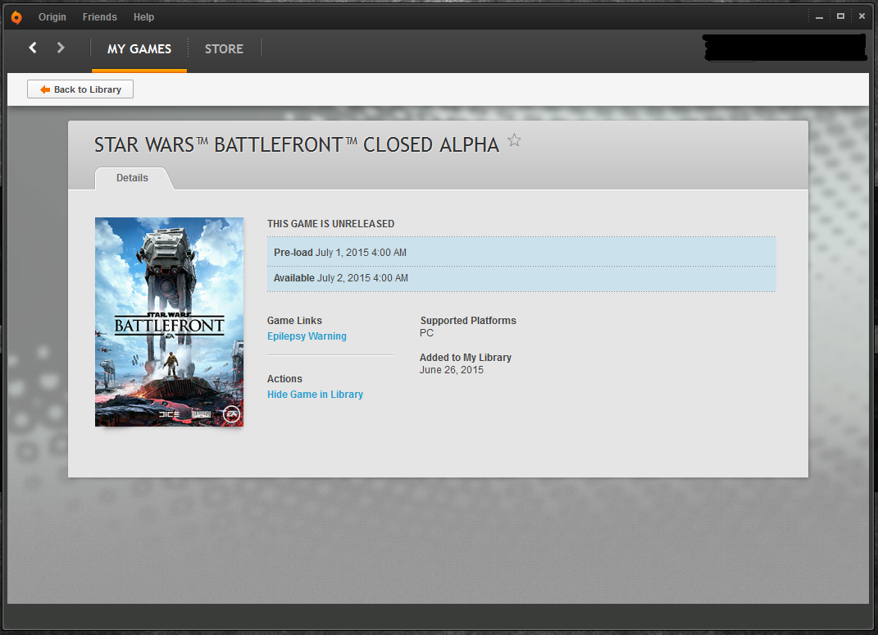Switch to the MY GAMES tab
The image size is (878, 635).
click(x=139, y=49)
